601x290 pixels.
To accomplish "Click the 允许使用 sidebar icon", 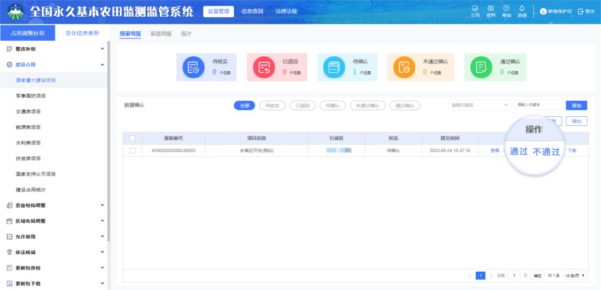I will tap(10, 237).
